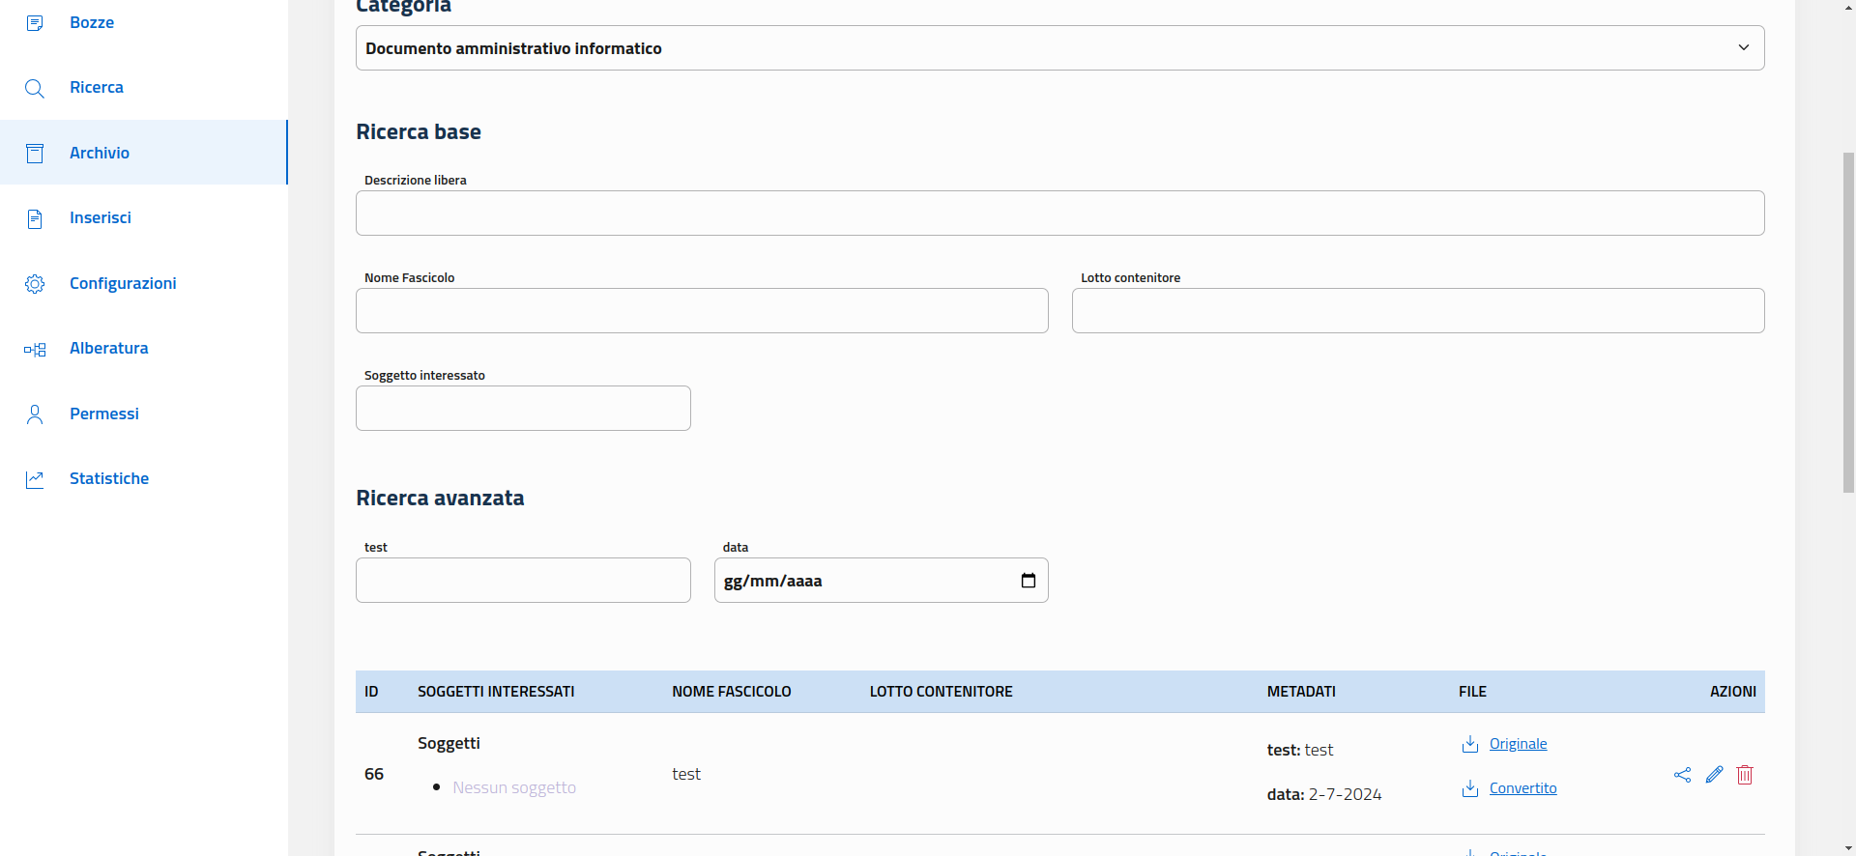Viewport: 1856px width, 856px height.
Task: Open the Bozze section in the sidebar
Action: pyautogui.click(x=92, y=23)
